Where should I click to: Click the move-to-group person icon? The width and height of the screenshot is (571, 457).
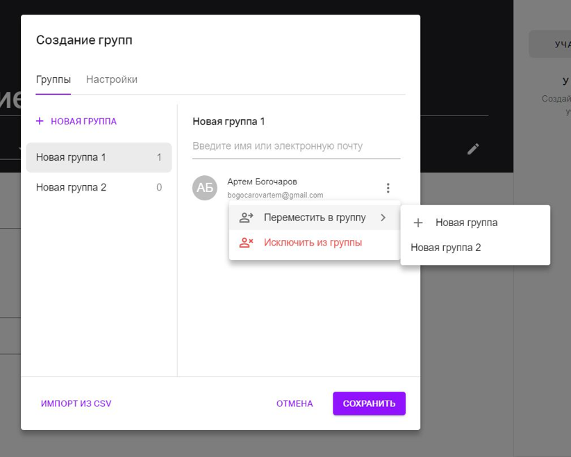point(246,218)
